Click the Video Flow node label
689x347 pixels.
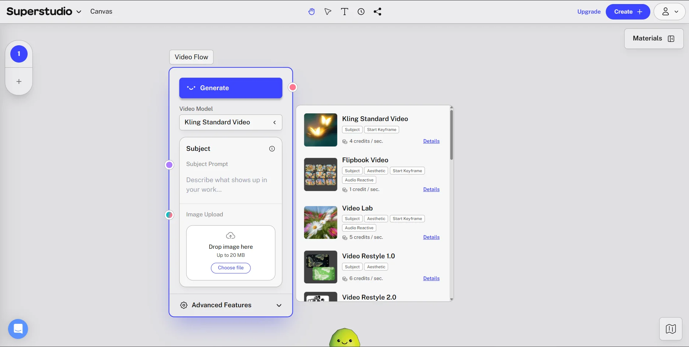click(x=191, y=57)
